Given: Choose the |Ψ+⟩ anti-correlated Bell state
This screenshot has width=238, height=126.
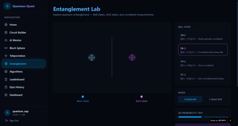Looking at the screenshot, I should 203,63.
